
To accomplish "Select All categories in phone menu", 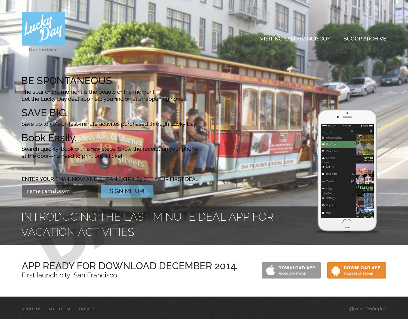I will point(338,138).
